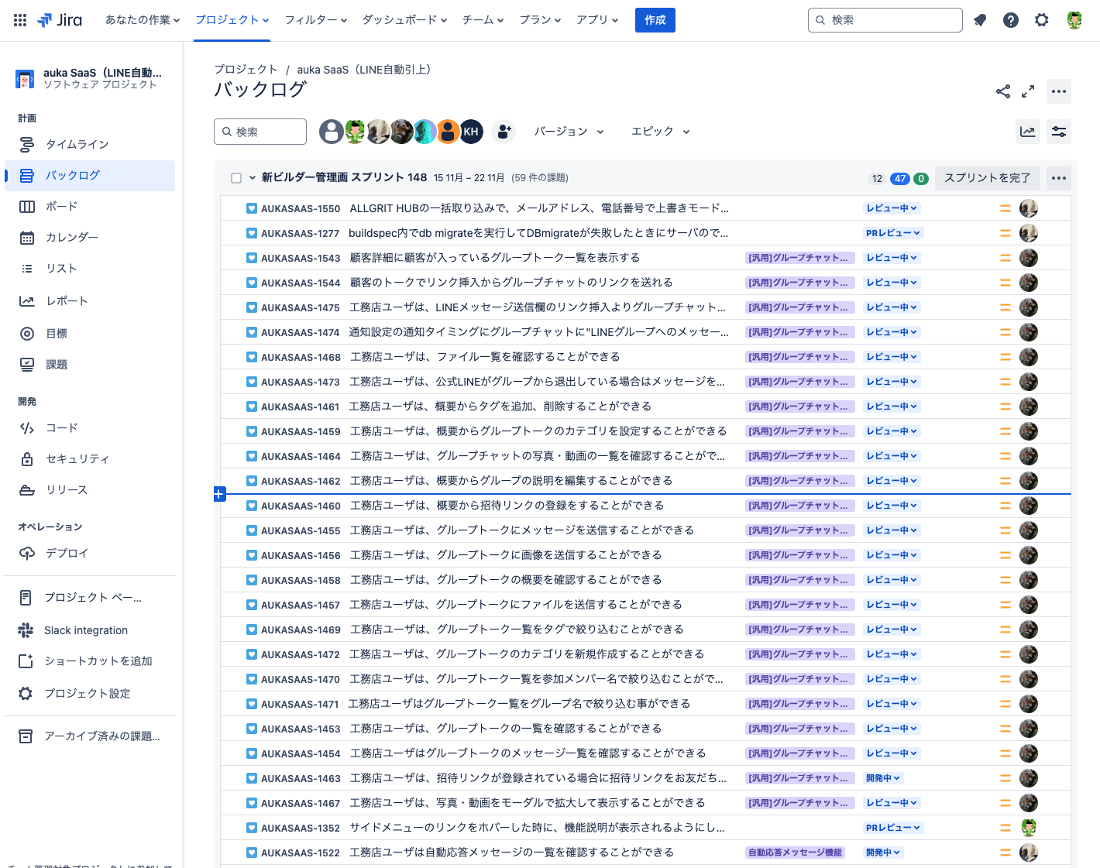Click the スプリントを完了 button

pyautogui.click(x=987, y=178)
